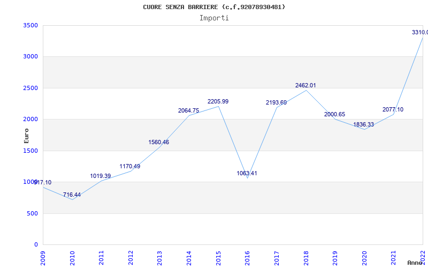This screenshot has height=268, width=428.
Task: Click the 3000 y-axis tick
Action: (x=30, y=57)
